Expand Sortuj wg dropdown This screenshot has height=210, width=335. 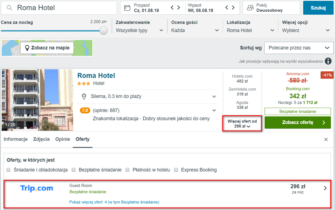(x=299, y=48)
